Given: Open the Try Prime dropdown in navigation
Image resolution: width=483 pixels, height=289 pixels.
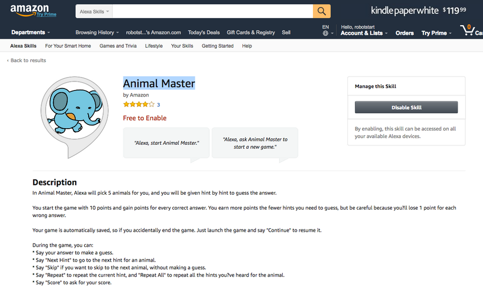Looking at the screenshot, I should click(436, 33).
